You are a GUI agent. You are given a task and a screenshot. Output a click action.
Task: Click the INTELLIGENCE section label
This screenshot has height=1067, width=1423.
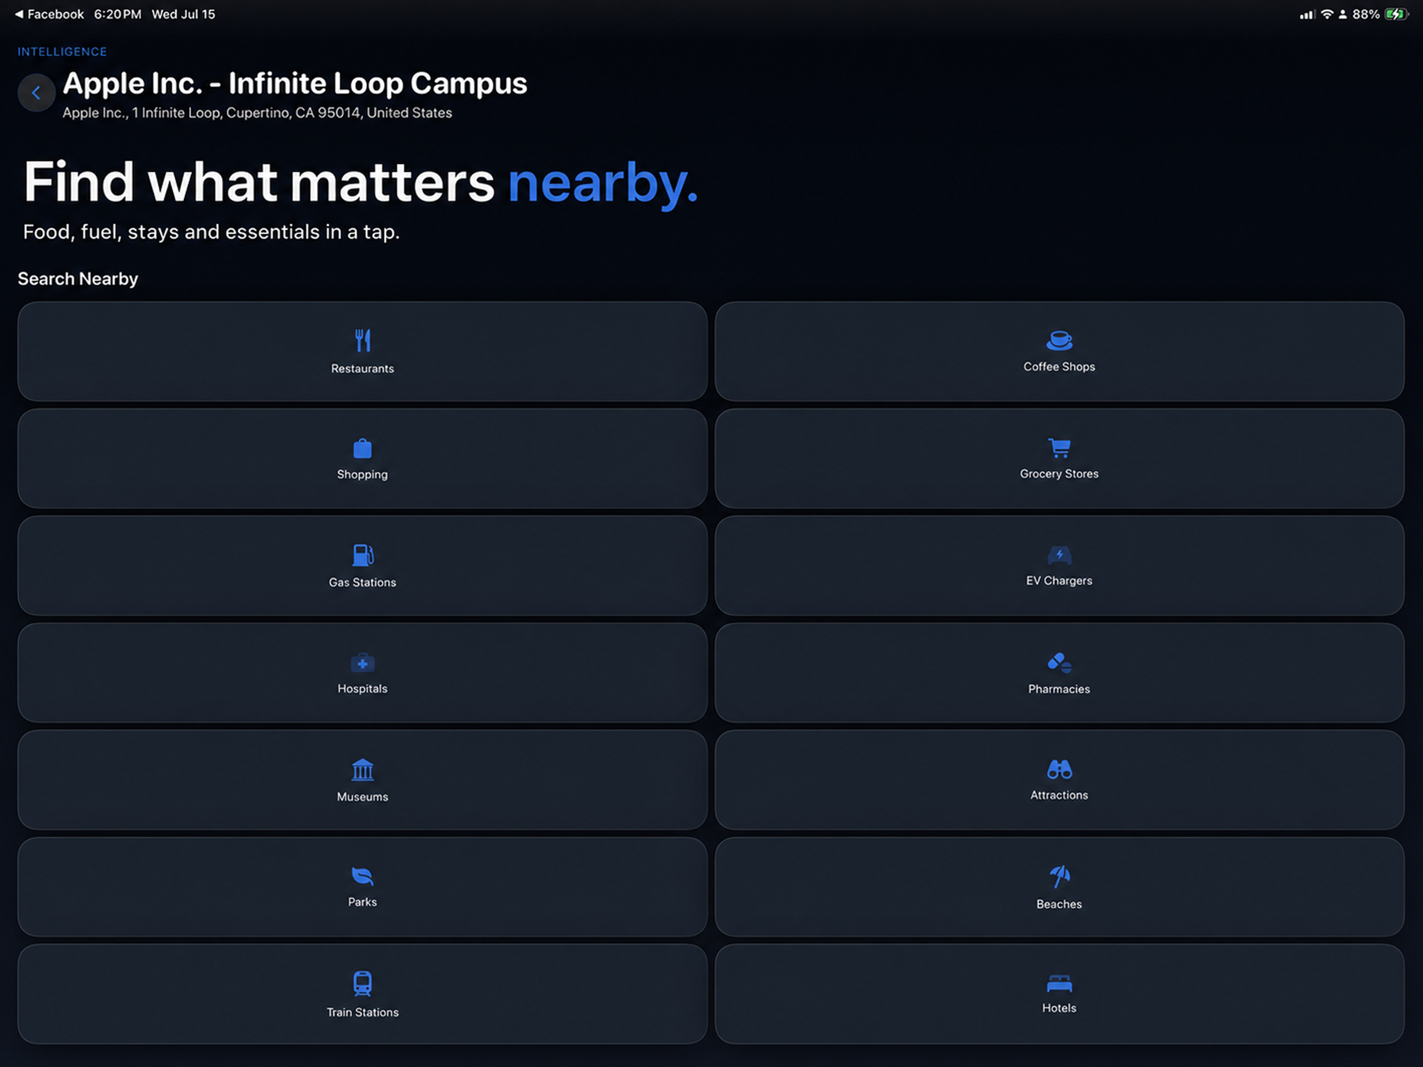(63, 52)
